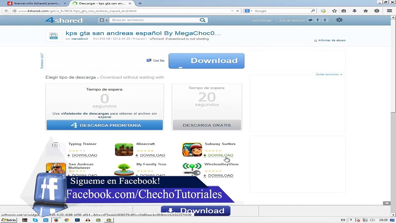Open the Iniciar sesión link
Image resolution: width=396 pixels, height=223 pixels.
coord(291,20)
